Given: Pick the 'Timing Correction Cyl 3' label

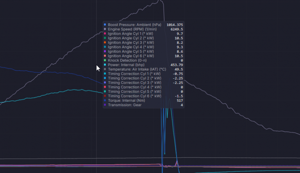Looking at the screenshot, I should pyautogui.click(x=134, y=83).
